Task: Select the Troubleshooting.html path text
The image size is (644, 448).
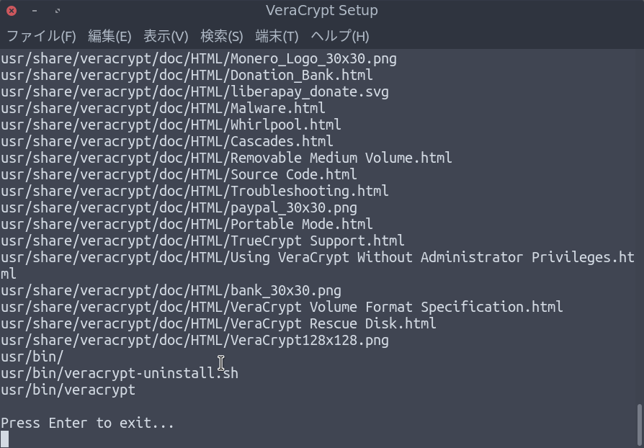Action: pyautogui.click(x=194, y=191)
